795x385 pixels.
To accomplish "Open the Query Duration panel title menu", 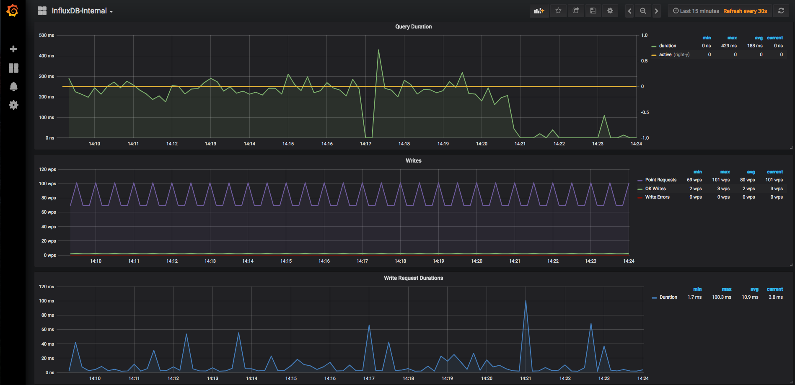I will [x=413, y=26].
